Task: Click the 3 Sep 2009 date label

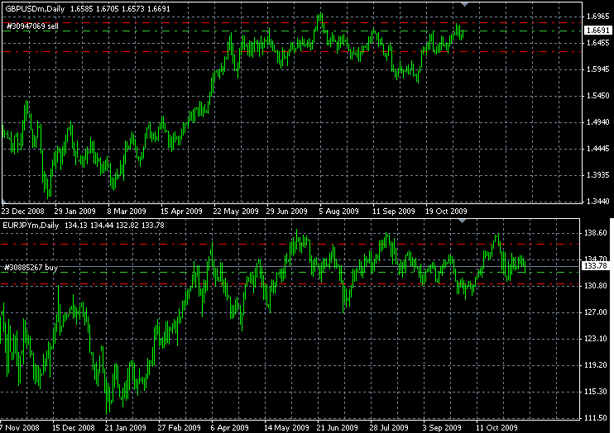Action: [x=442, y=427]
